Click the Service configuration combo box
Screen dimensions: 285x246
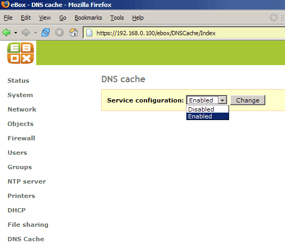[x=207, y=100]
